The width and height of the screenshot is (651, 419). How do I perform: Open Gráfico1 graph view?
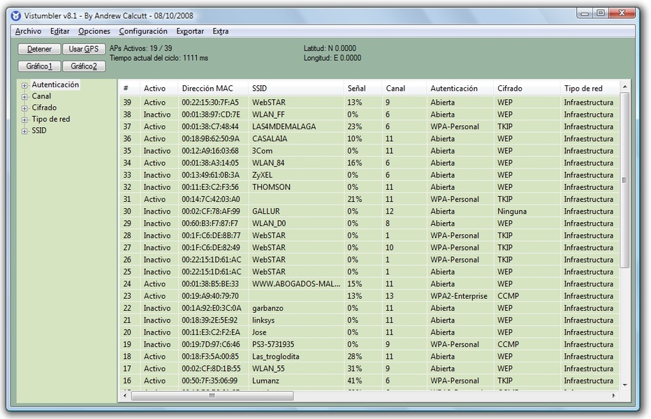[40, 66]
